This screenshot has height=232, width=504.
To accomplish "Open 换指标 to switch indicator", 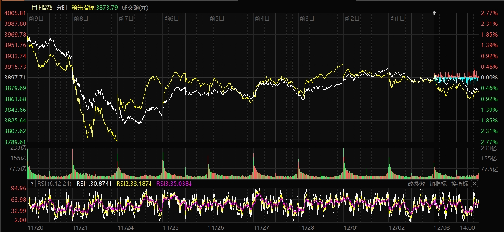I will (x=459, y=184).
